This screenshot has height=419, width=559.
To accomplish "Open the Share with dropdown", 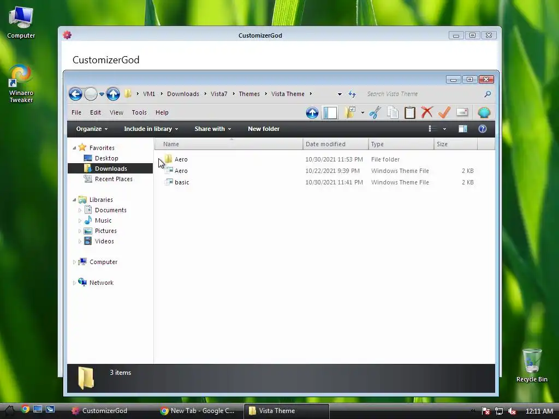I will 213,129.
